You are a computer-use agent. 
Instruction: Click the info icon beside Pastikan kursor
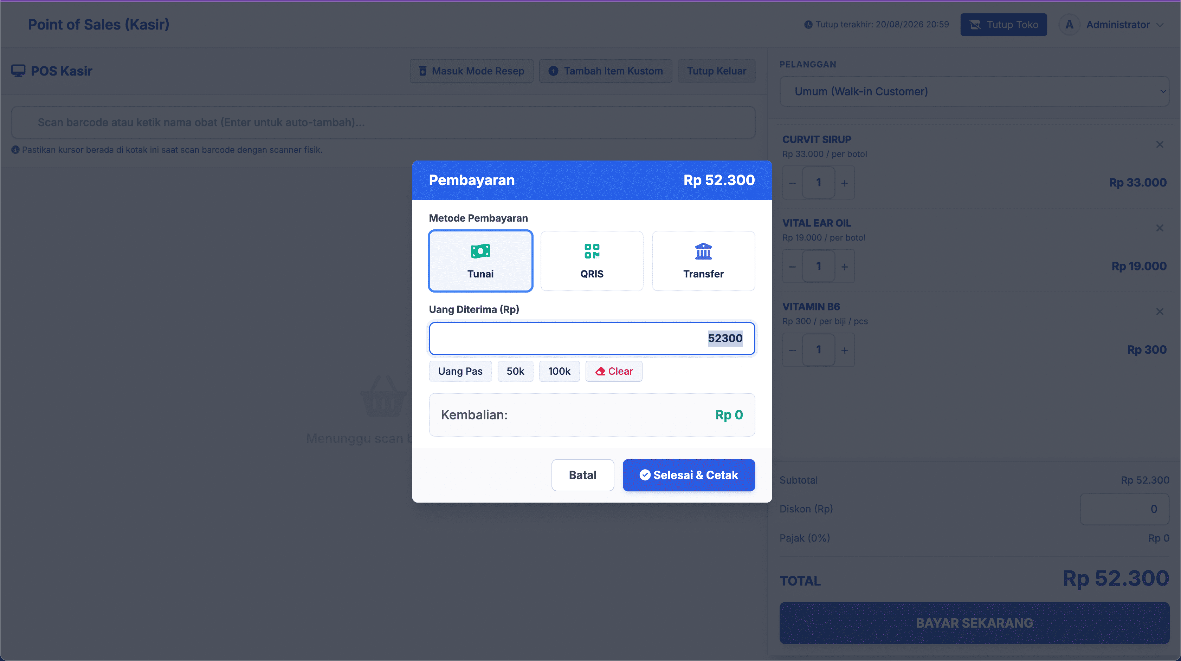(15, 150)
